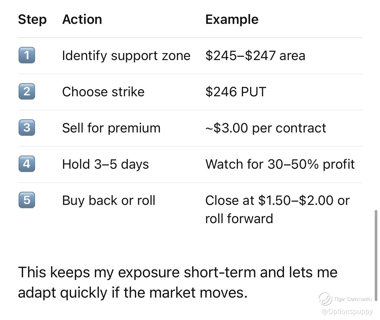
Task: Click the 'Buy back or roll' cell
Action: tap(109, 200)
